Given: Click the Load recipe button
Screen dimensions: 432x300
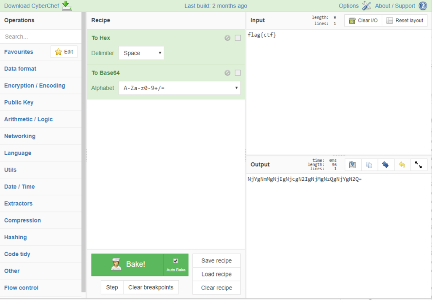Looking at the screenshot, I should pyautogui.click(x=216, y=274).
